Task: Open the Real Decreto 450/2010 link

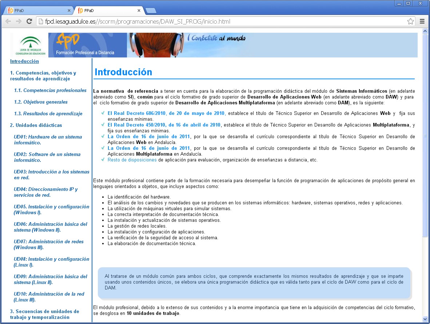Action: click(164, 125)
